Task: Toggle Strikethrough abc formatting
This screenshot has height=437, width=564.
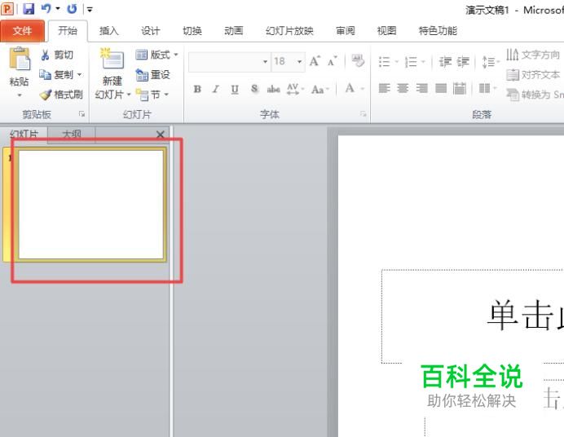Action: 273,89
